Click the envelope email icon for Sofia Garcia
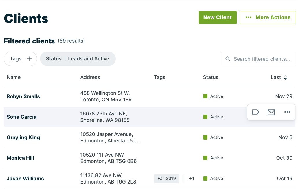 (271, 112)
